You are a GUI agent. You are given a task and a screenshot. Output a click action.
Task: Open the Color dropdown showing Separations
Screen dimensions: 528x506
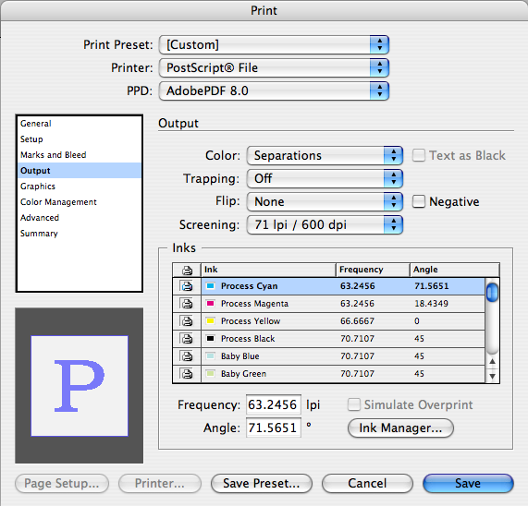[325, 156]
